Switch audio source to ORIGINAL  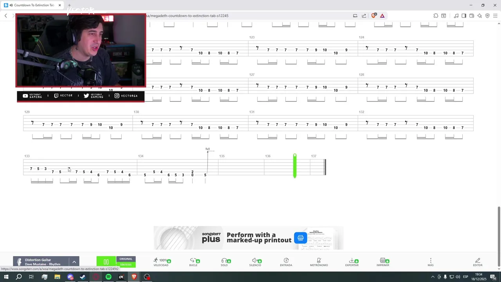(126, 259)
